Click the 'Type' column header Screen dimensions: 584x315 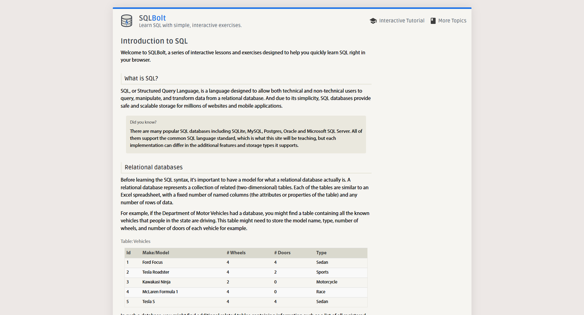[x=321, y=253]
